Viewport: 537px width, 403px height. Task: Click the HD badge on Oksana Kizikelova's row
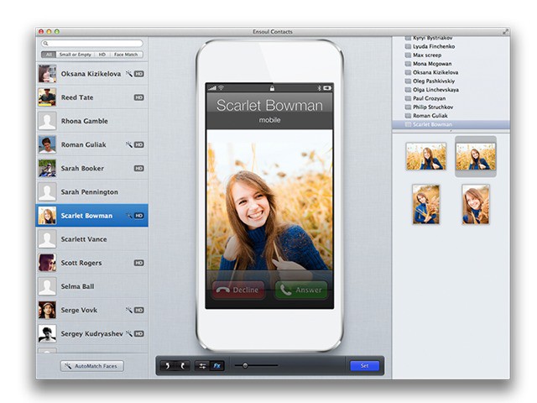coord(138,74)
